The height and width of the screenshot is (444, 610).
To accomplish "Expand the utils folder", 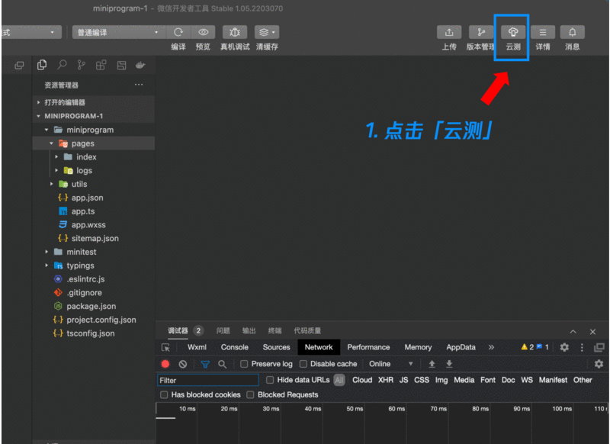I will 51,184.
